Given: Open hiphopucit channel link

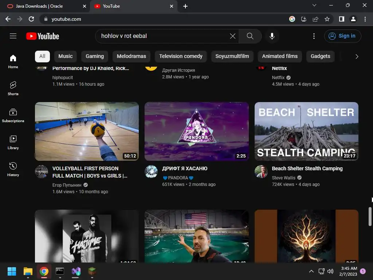Looking at the screenshot, I should [63, 78].
